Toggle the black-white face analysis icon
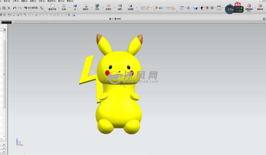The image size is (266, 155). tap(202, 8)
